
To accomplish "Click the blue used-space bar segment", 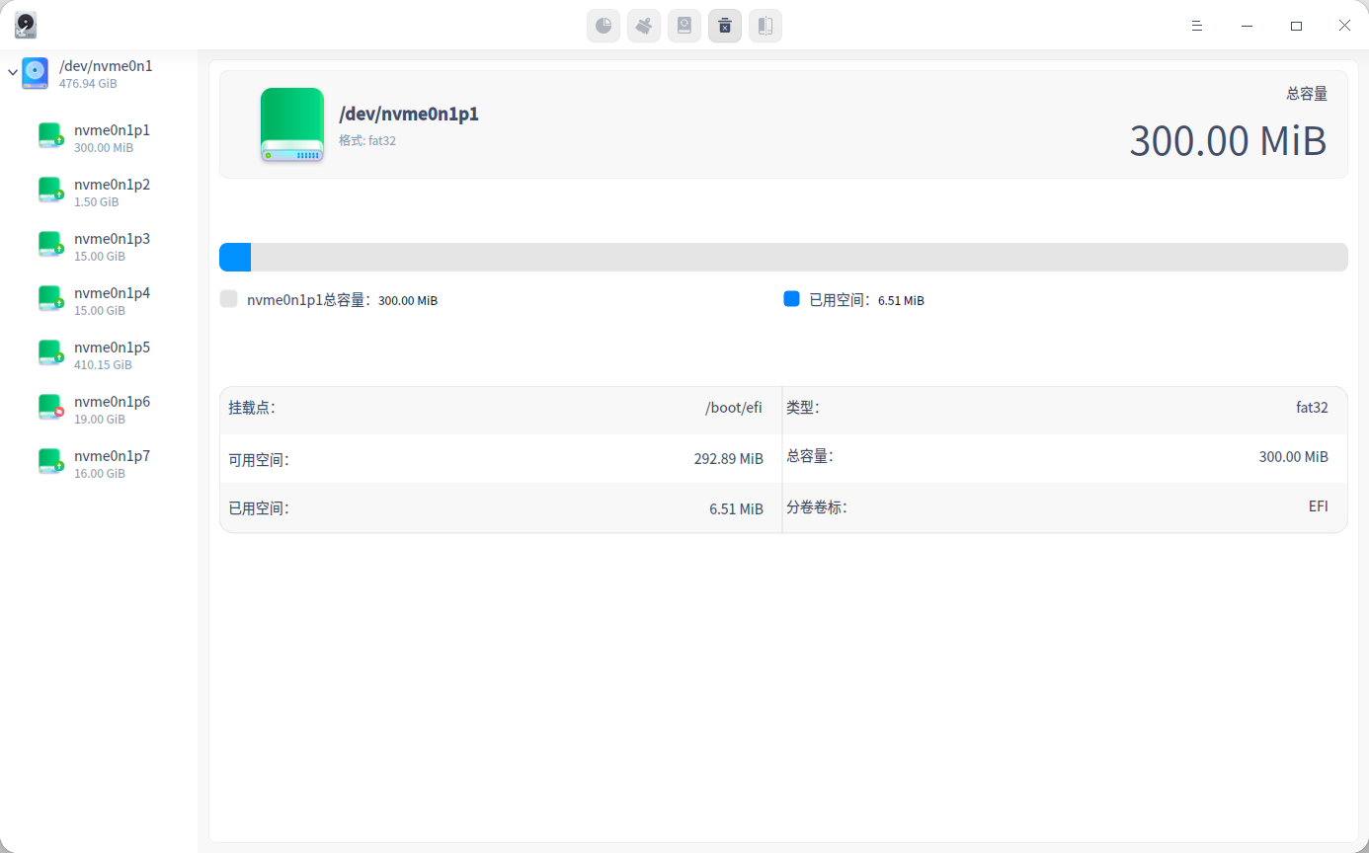I will [235, 257].
